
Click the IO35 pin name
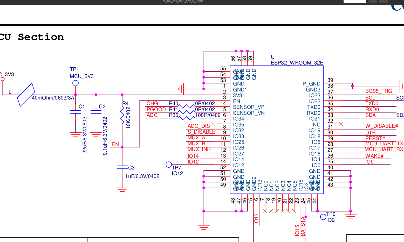click(x=238, y=125)
